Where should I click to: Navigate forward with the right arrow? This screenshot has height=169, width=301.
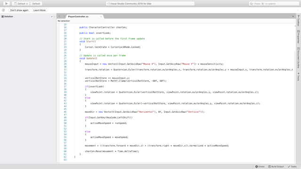tap(64, 16)
